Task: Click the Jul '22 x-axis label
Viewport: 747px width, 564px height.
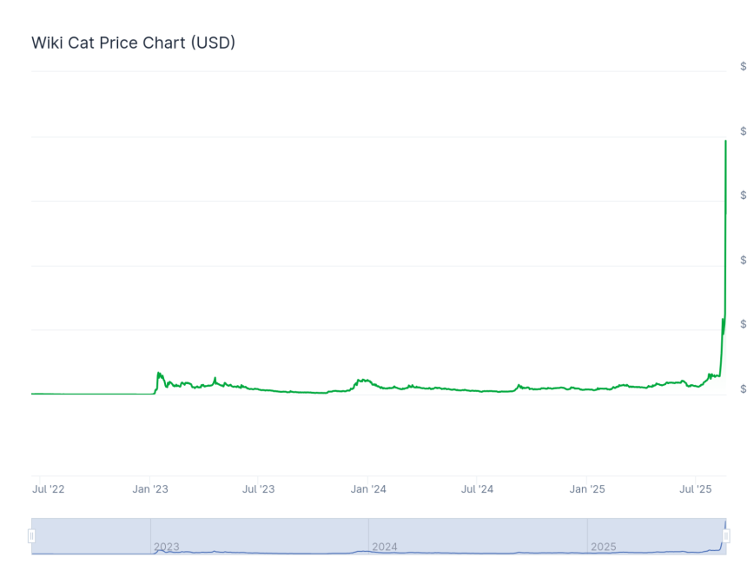Action: pos(49,489)
